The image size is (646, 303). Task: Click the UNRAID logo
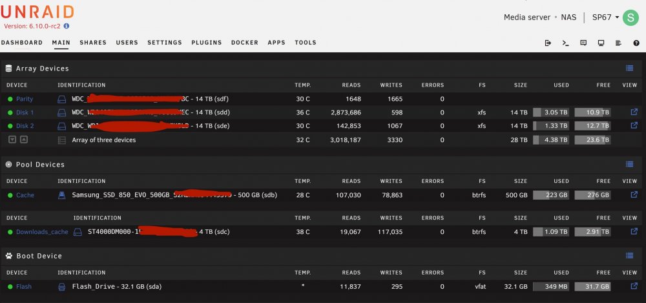37,12
